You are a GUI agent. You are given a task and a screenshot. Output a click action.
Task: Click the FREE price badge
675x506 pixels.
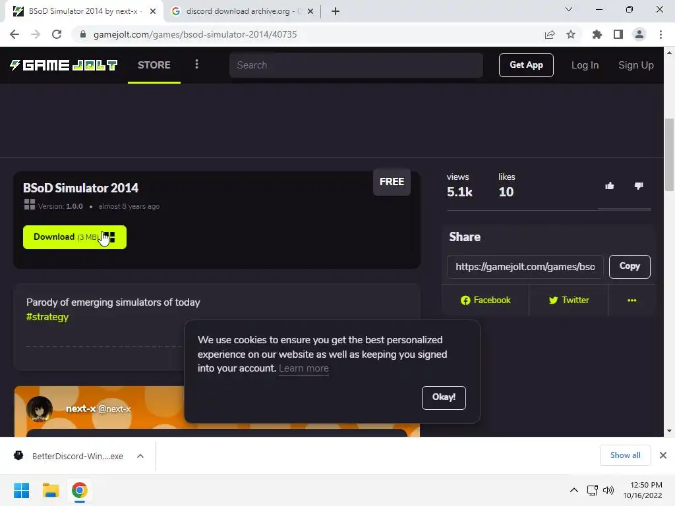[x=392, y=182]
